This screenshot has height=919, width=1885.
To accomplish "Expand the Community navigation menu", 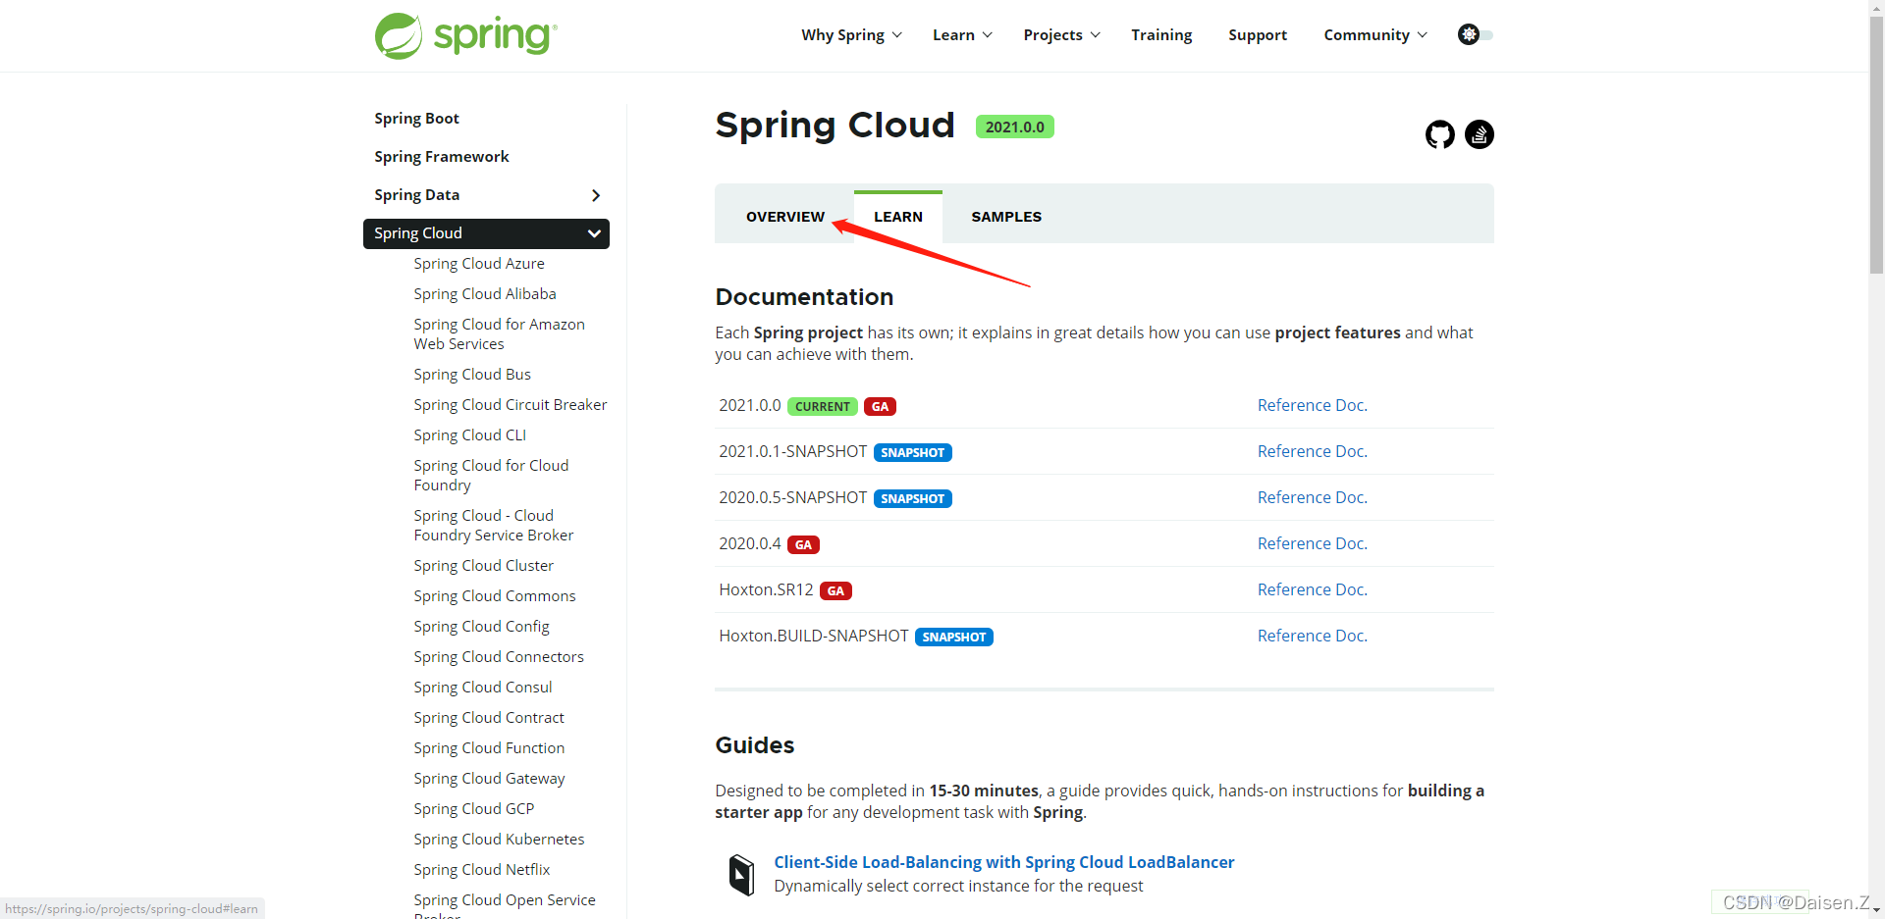I will [1375, 35].
